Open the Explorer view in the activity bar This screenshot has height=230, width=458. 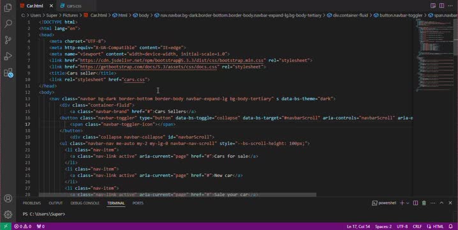click(8, 8)
